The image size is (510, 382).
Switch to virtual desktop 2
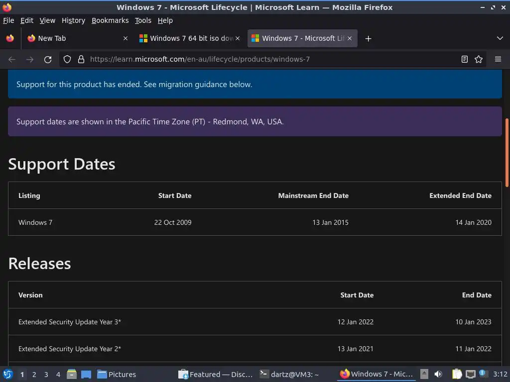[x=34, y=375]
